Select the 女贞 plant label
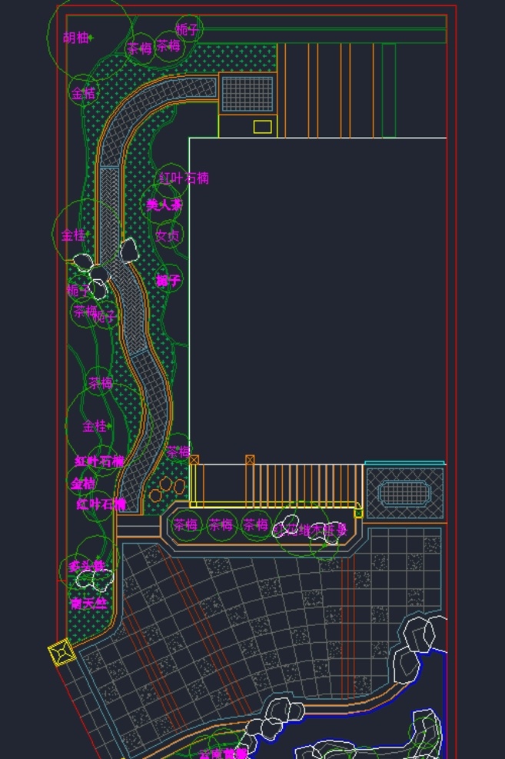 pos(168,236)
